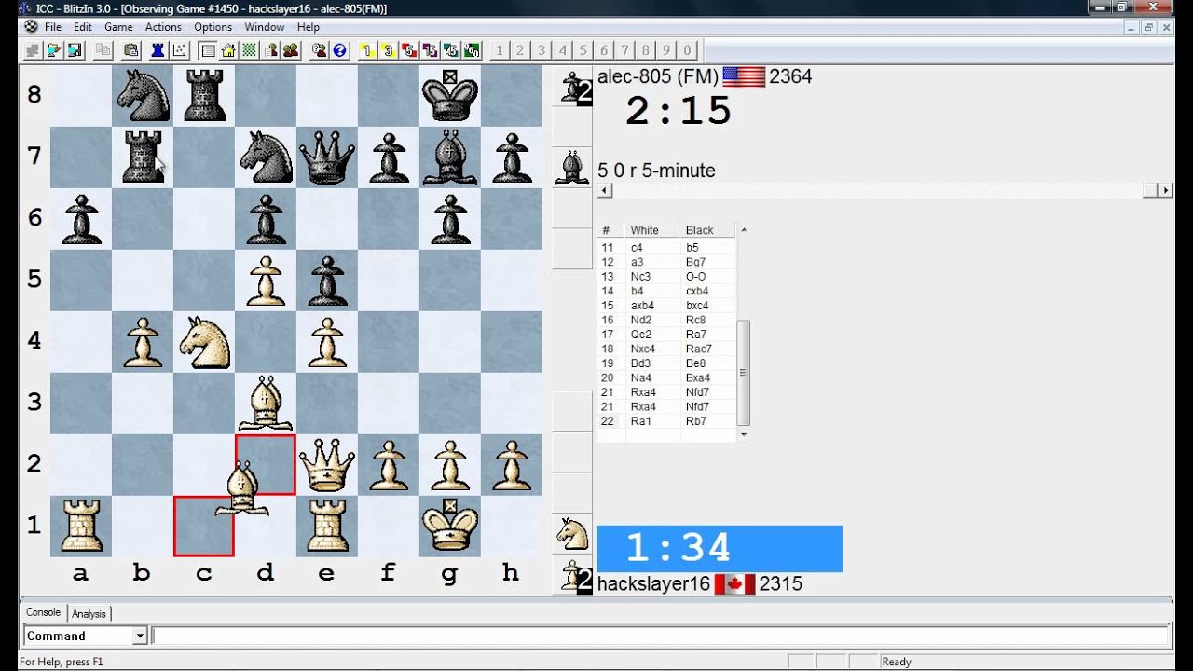Click the move list scrollbar thumb

click(x=743, y=372)
